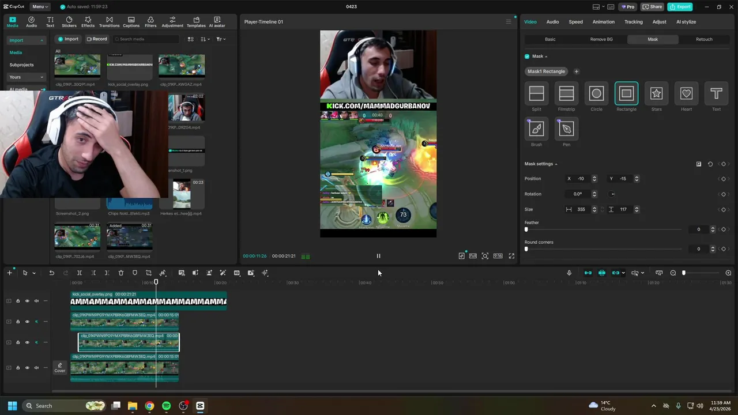
Task: Select the Split mask shape
Action: click(x=536, y=93)
